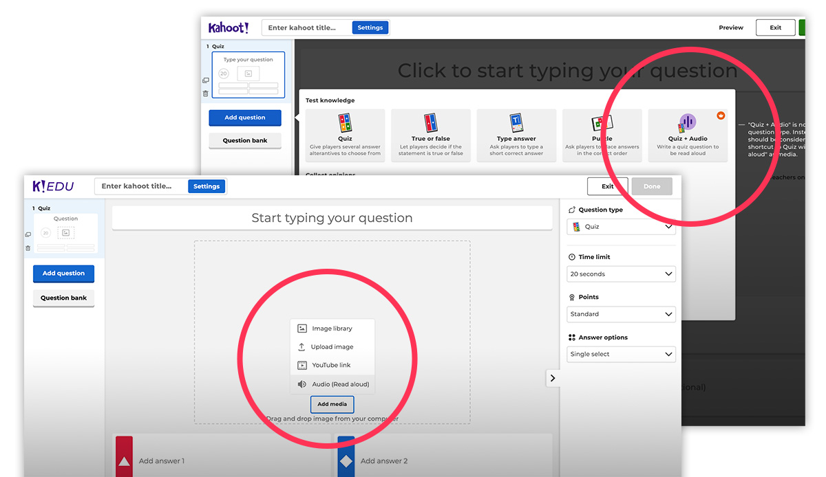The width and height of the screenshot is (826, 477).
Task: Click the red triangle answer shape
Action: pos(124,462)
